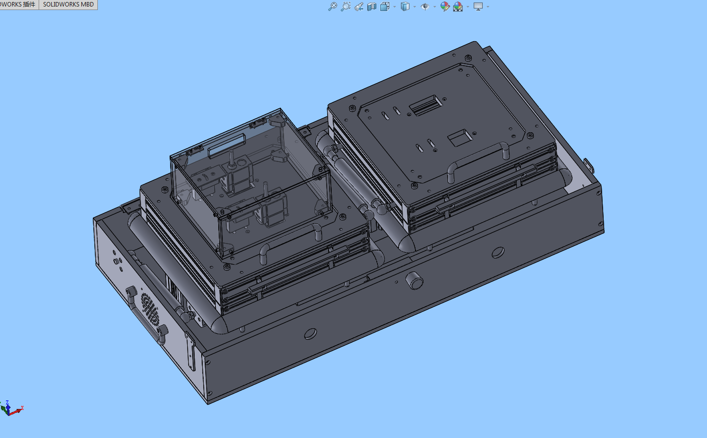Select the transparent cover on the model
This screenshot has width=707, height=438.
pyautogui.click(x=251, y=183)
